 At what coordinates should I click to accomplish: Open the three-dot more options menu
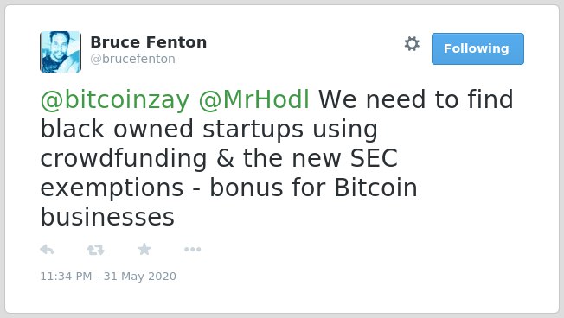[x=192, y=250]
